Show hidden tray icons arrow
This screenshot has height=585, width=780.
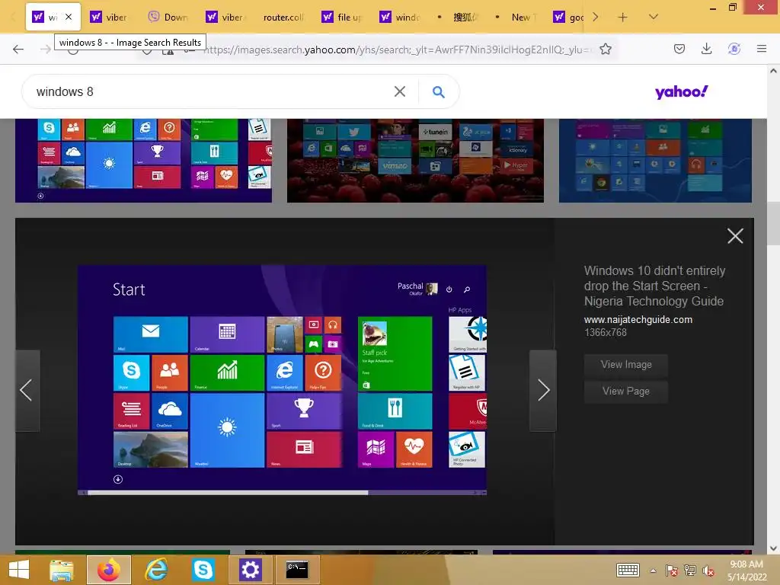(x=653, y=571)
